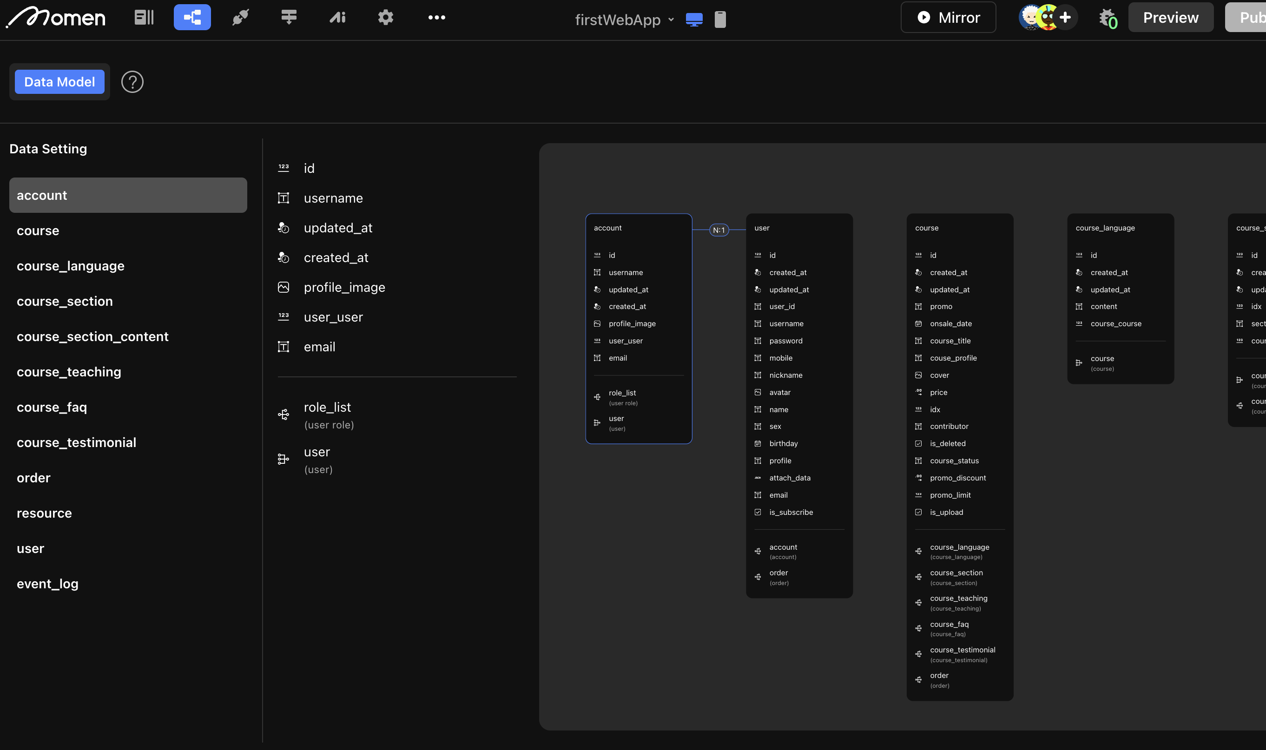Click the user table card title
1266x750 pixels.
tap(762, 228)
